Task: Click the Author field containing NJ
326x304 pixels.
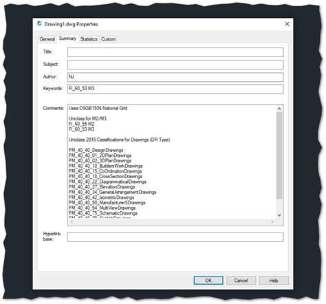Action: pos(175,77)
